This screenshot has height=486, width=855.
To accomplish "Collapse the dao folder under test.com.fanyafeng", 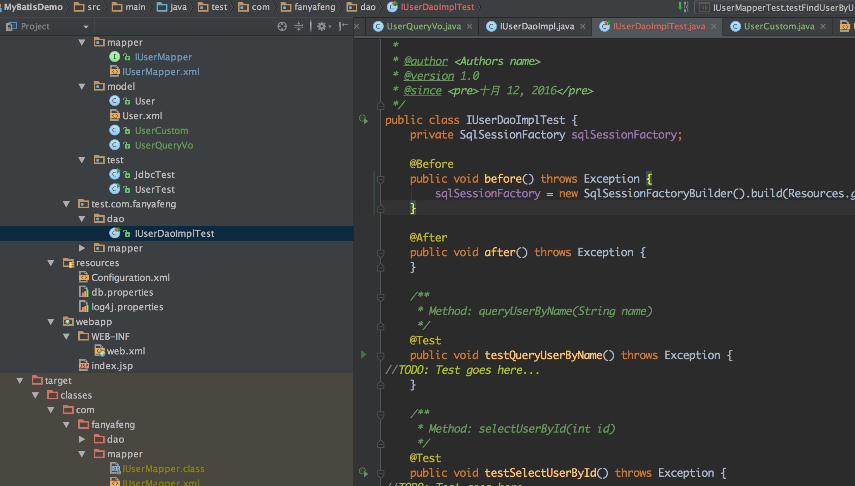I will (x=82, y=219).
